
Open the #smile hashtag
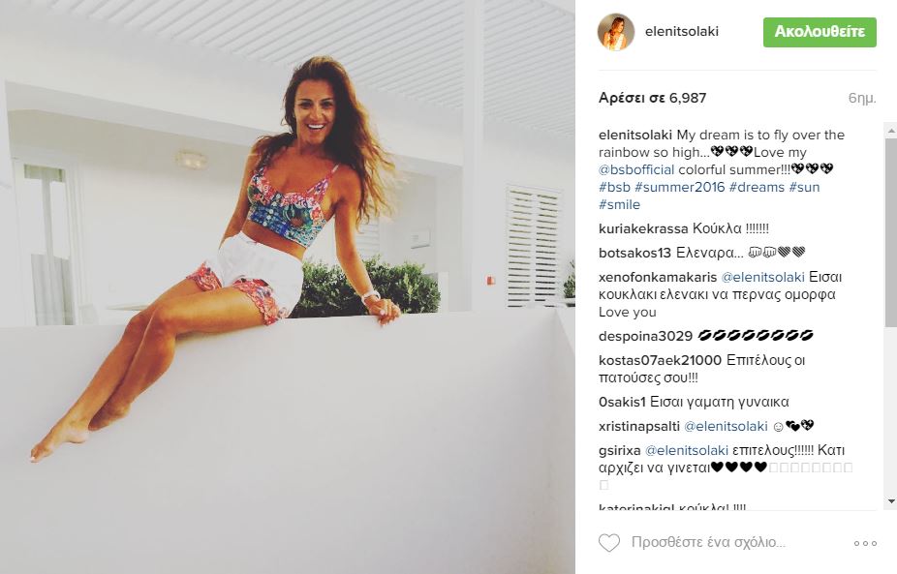(619, 204)
